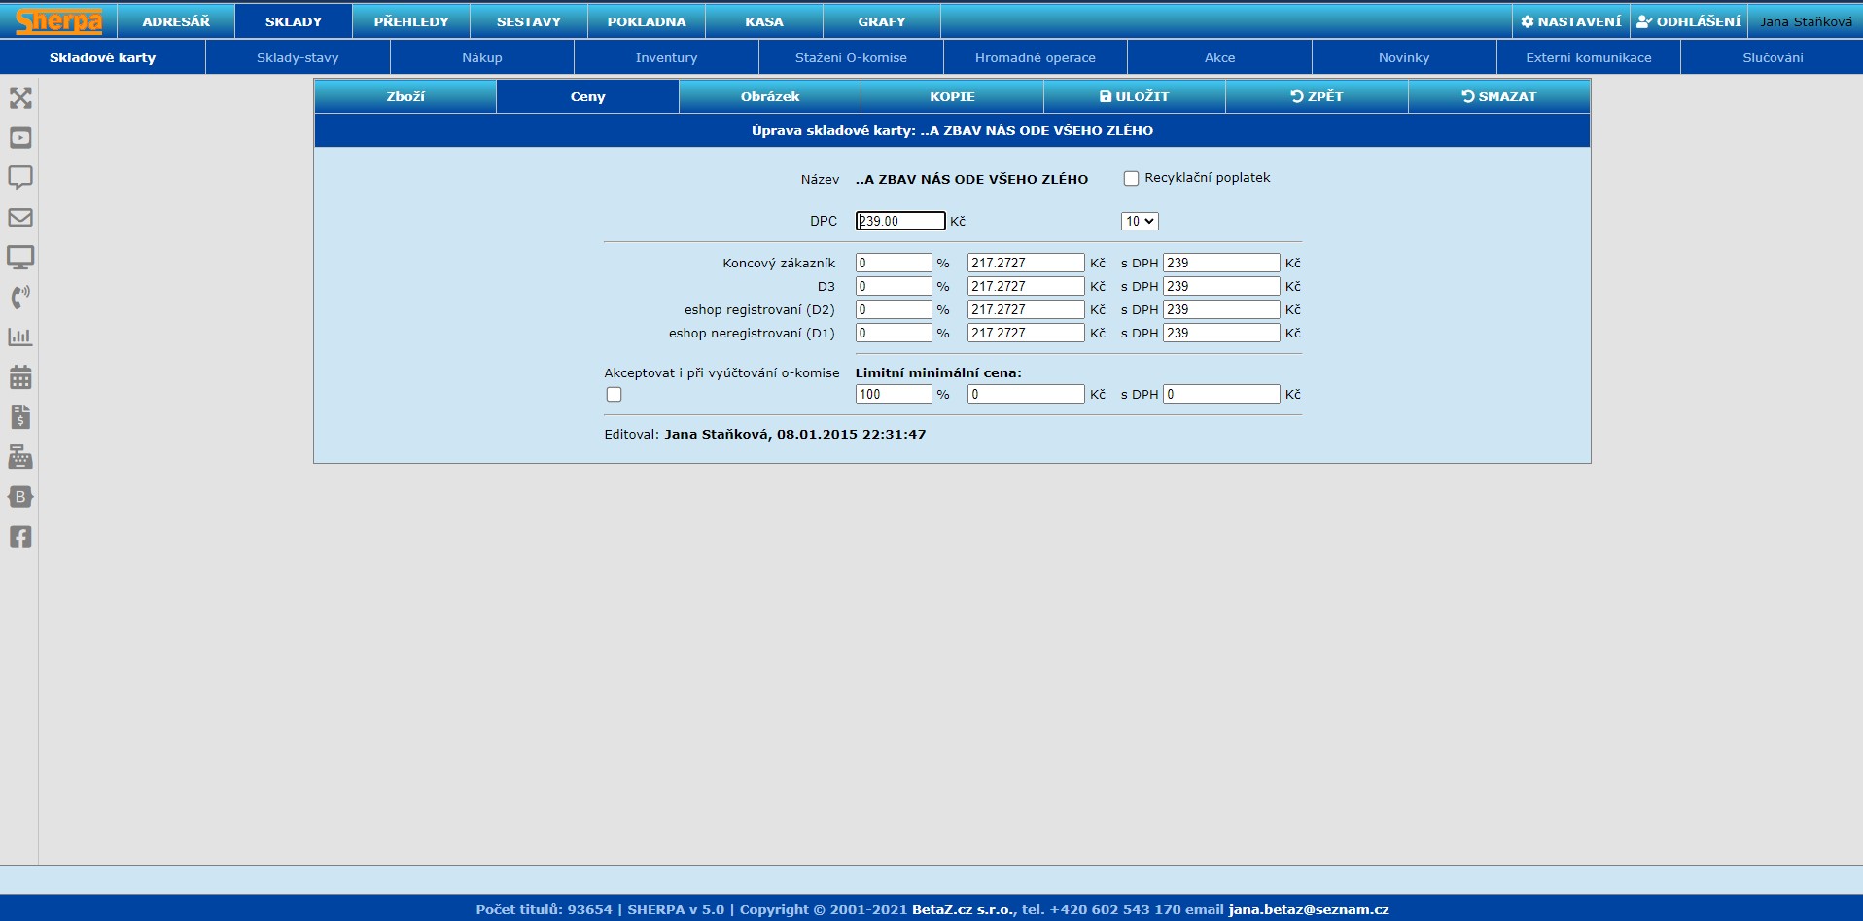Enable the Recyklační poplatek checkbox
Viewport: 1863px width, 921px height.
[x=1131, y=179]
